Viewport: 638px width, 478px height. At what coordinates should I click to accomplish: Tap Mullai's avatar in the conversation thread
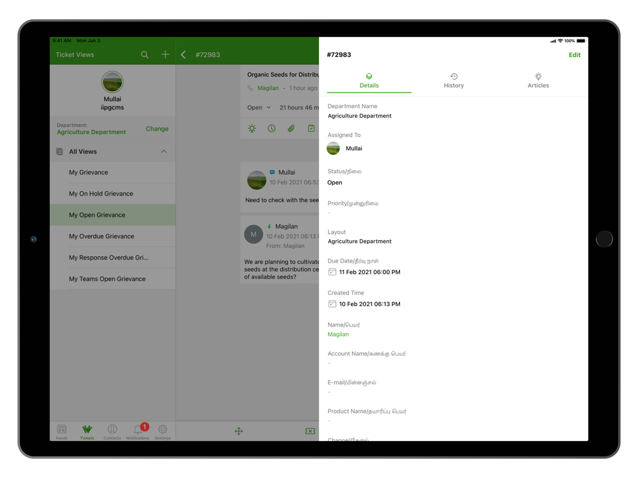[x=256, y=180]
